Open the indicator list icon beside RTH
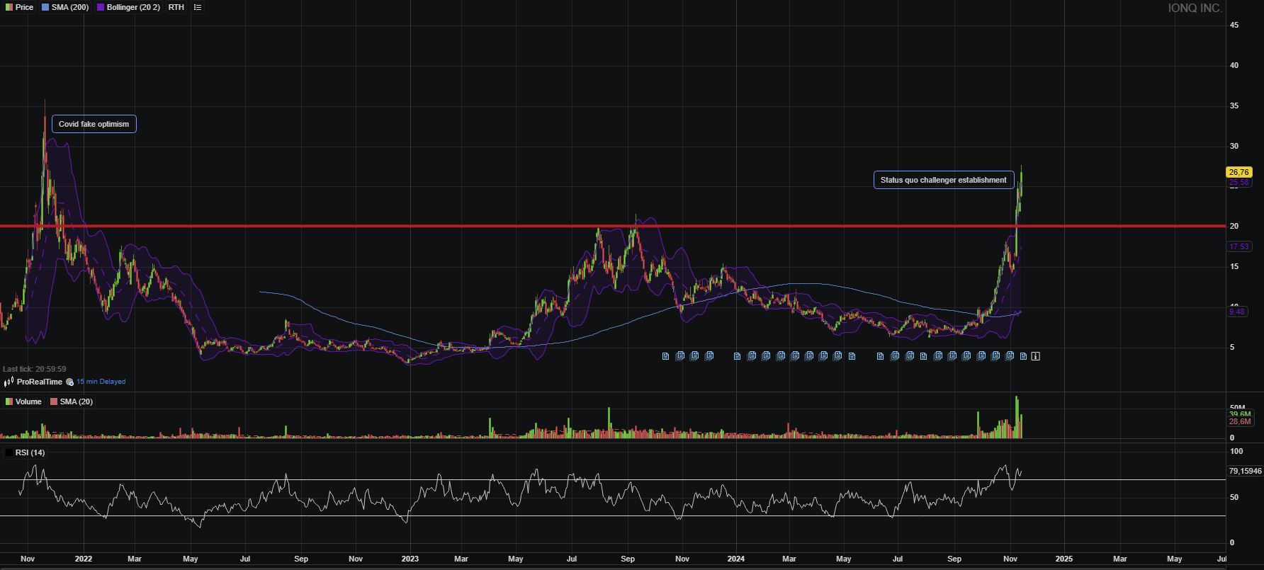Screen dimensions: 1264x570 [198, 7]
